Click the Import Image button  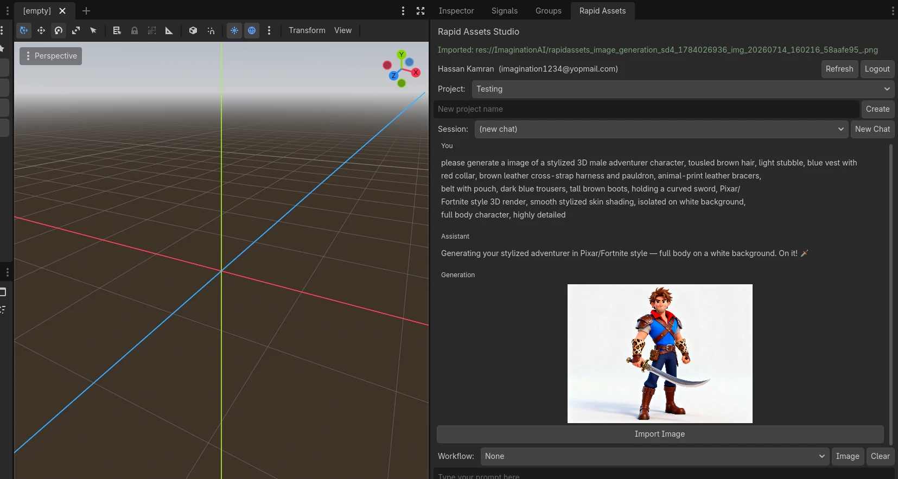click(660, 434)
